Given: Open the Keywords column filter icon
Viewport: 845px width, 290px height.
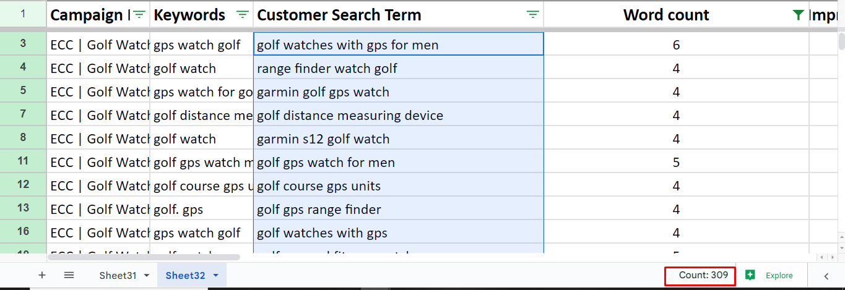Looking at the screenshot, I should [243, 15].
